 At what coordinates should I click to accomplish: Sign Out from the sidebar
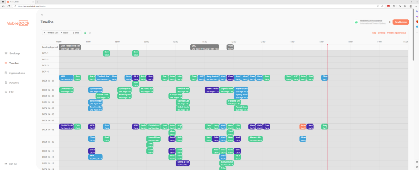pyautogui.click(x=11, y=164)
